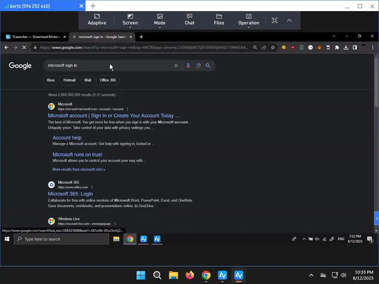Open the green S extension

pos(301,48)
